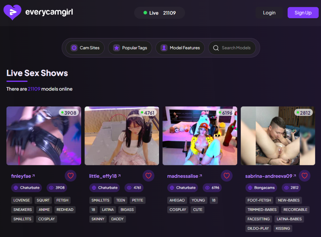The height and width of the screenshot is (237, 321).
Task: Click the eye icon beside the 6196 viewer count
Action: click(x=207, y=188)
